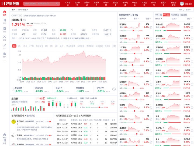Screen dimensions: 194x146
Task: Select the 年初至今 chart range
Action: tap(39, 46)
